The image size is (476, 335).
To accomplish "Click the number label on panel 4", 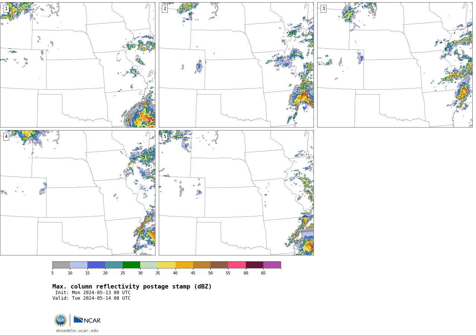I will [x=6, y=136].
